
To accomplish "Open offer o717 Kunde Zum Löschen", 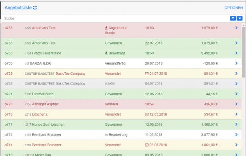I will click(121, 125).
